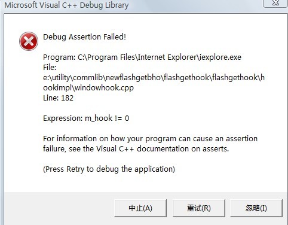288x225 pixels.
Task: Click the e:\utility\commlib path line
Action: (x=154, y=78)
